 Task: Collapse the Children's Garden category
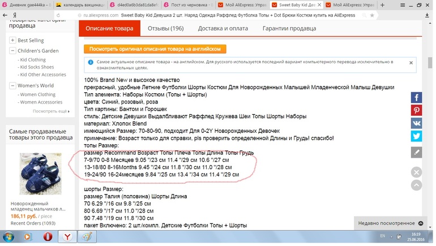(x=12, y=51)
